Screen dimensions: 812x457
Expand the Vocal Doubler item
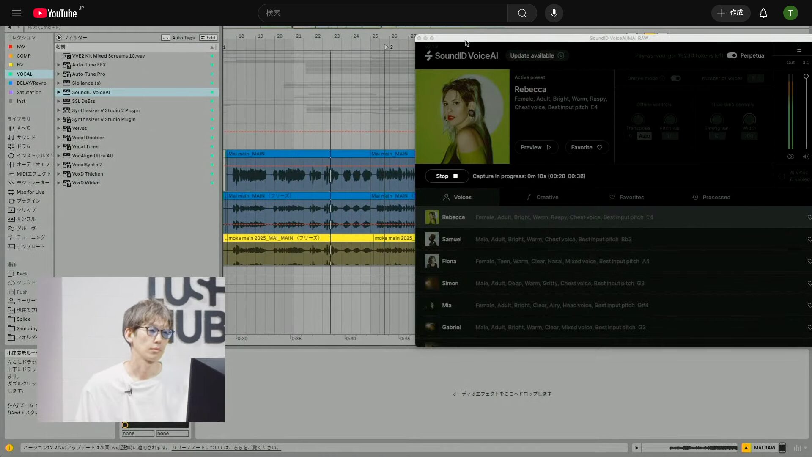pyautogui.click(x=58, y=138)
